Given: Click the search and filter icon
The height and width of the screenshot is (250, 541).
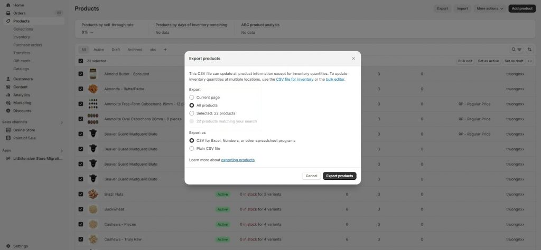Looking at the screenshot, I should (x=517, y=50).
